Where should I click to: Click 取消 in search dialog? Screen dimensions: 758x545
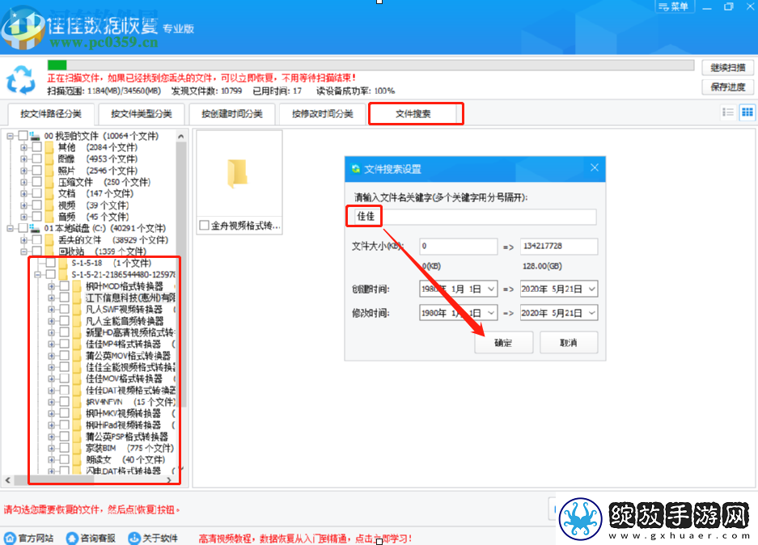point(569,343)
